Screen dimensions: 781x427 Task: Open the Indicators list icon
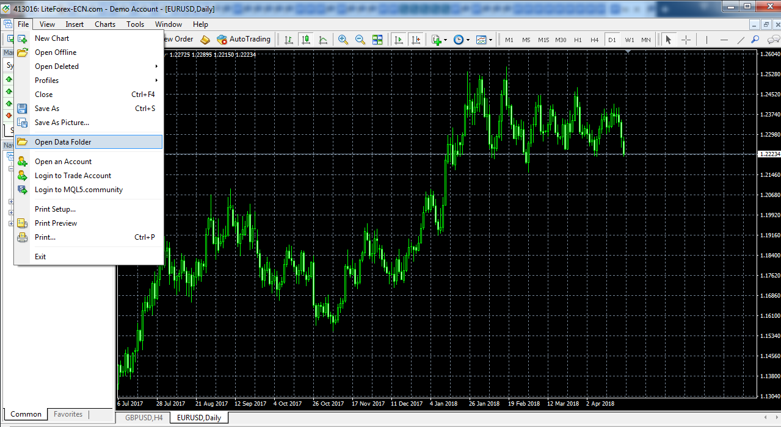point(436,39)
